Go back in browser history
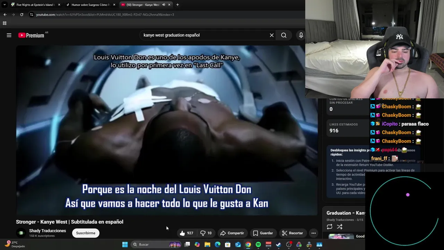This screenshot has width=444, height=250. click(5, 15)
